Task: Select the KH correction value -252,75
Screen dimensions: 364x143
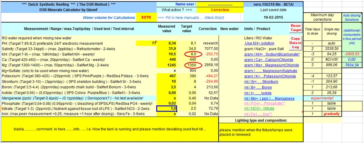Action: (208, 54)
